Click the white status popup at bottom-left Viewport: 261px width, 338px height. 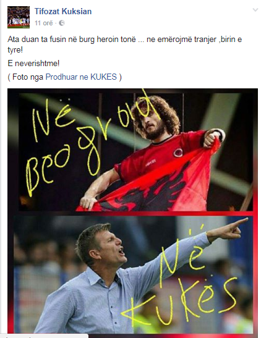point(44,336)
